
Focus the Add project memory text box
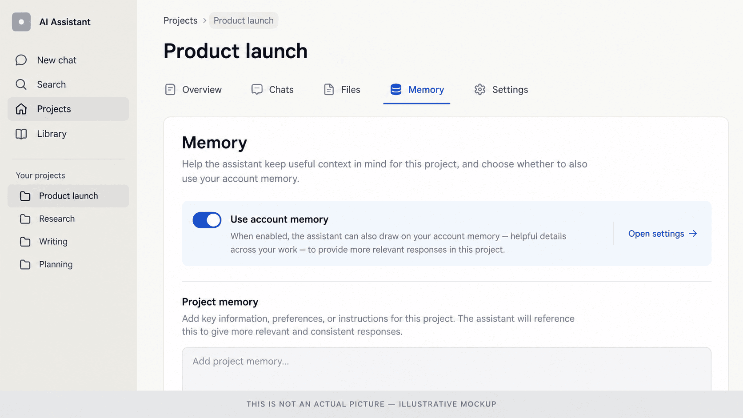[x=447, y=369]
